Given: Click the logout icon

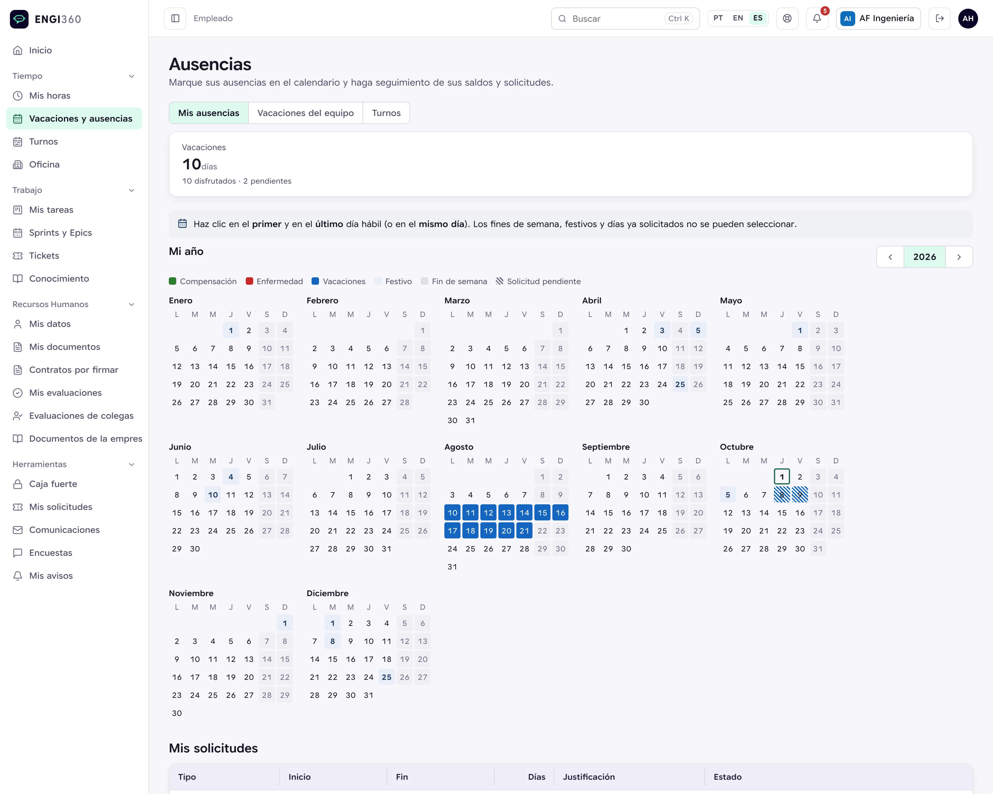Looking at the screenshot, I should [940, 18].
